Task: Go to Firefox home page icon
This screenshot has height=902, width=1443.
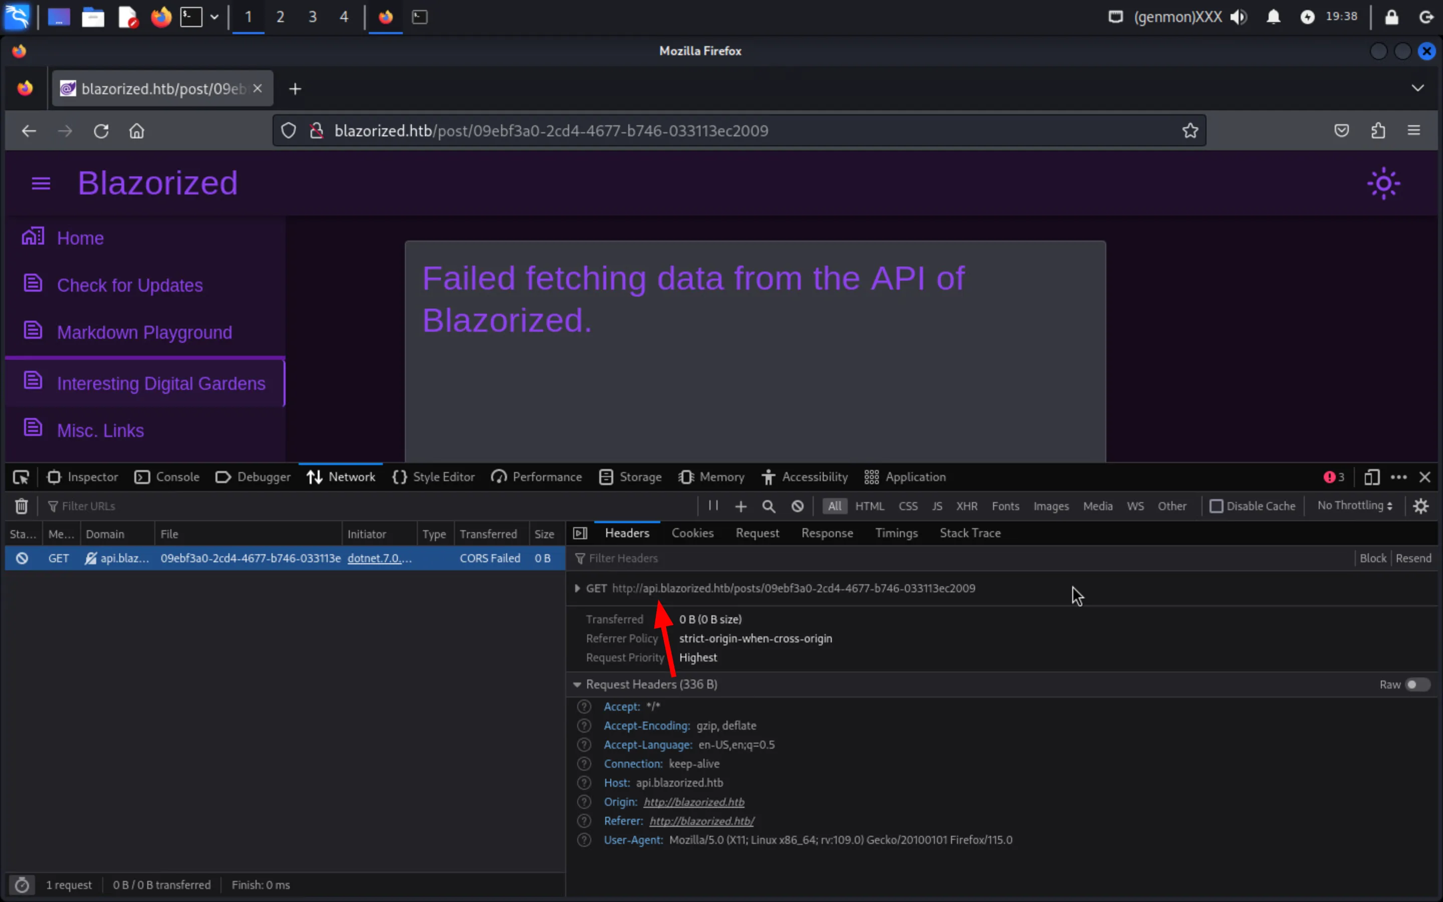Action: [137, 131]
